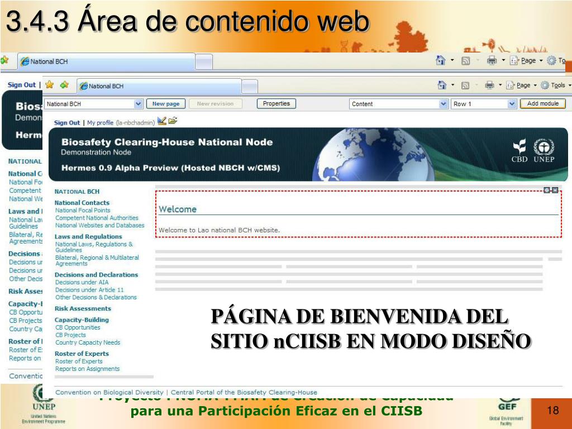Open National Websites and Databases link

pyautogui.click(x=99, y=226)
